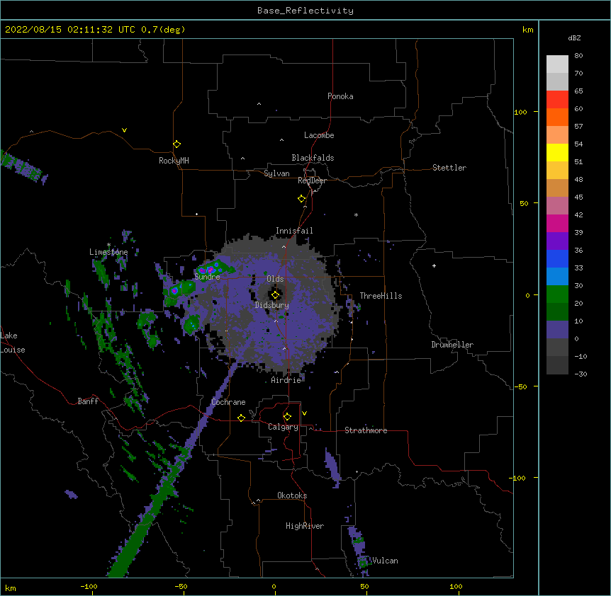Click the Airdrie label

tap(286, 380)
